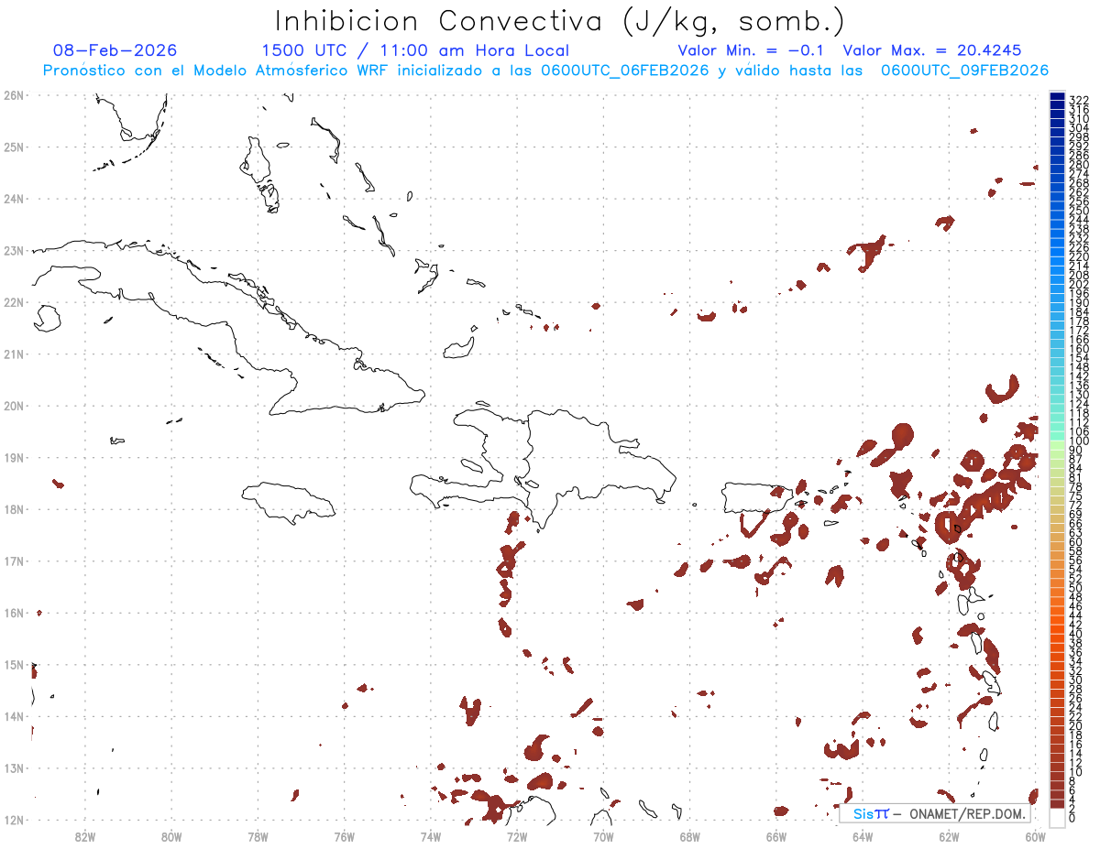Image resolution: width=1100 pixels, height=849 pixels.
Task: Click the title "Inhibicion Convectiva (J/kg, somb.)"
Action: (559, 20)
